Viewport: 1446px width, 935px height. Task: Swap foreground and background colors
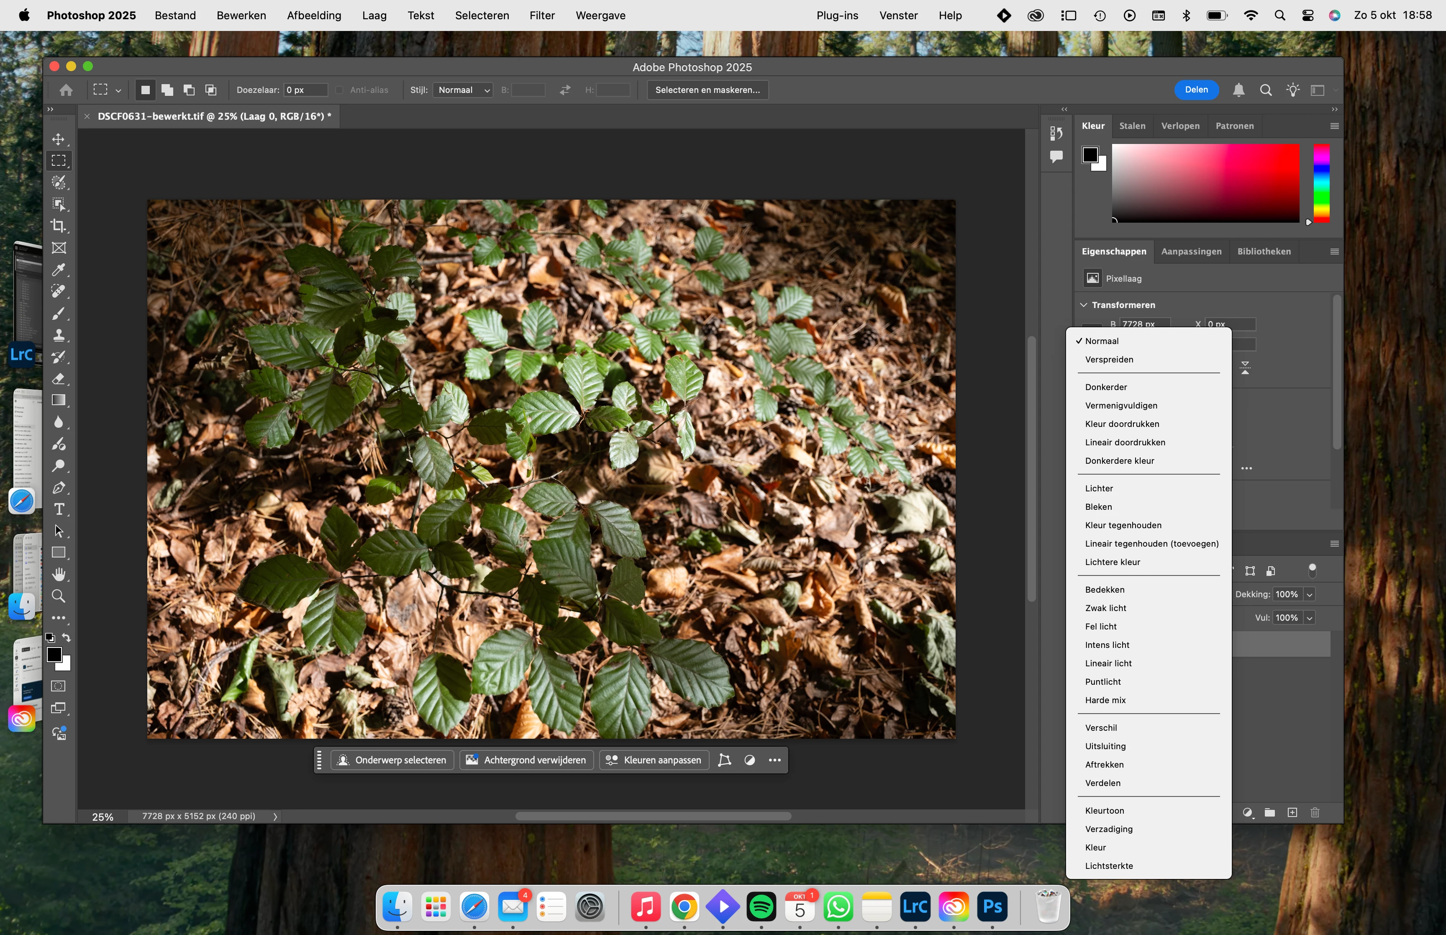coord(67,637)
